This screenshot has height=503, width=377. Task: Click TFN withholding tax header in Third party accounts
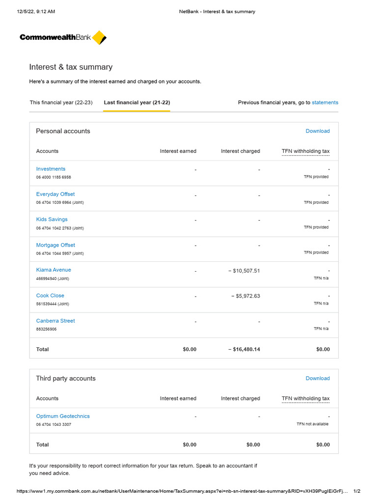click(305, 398)
